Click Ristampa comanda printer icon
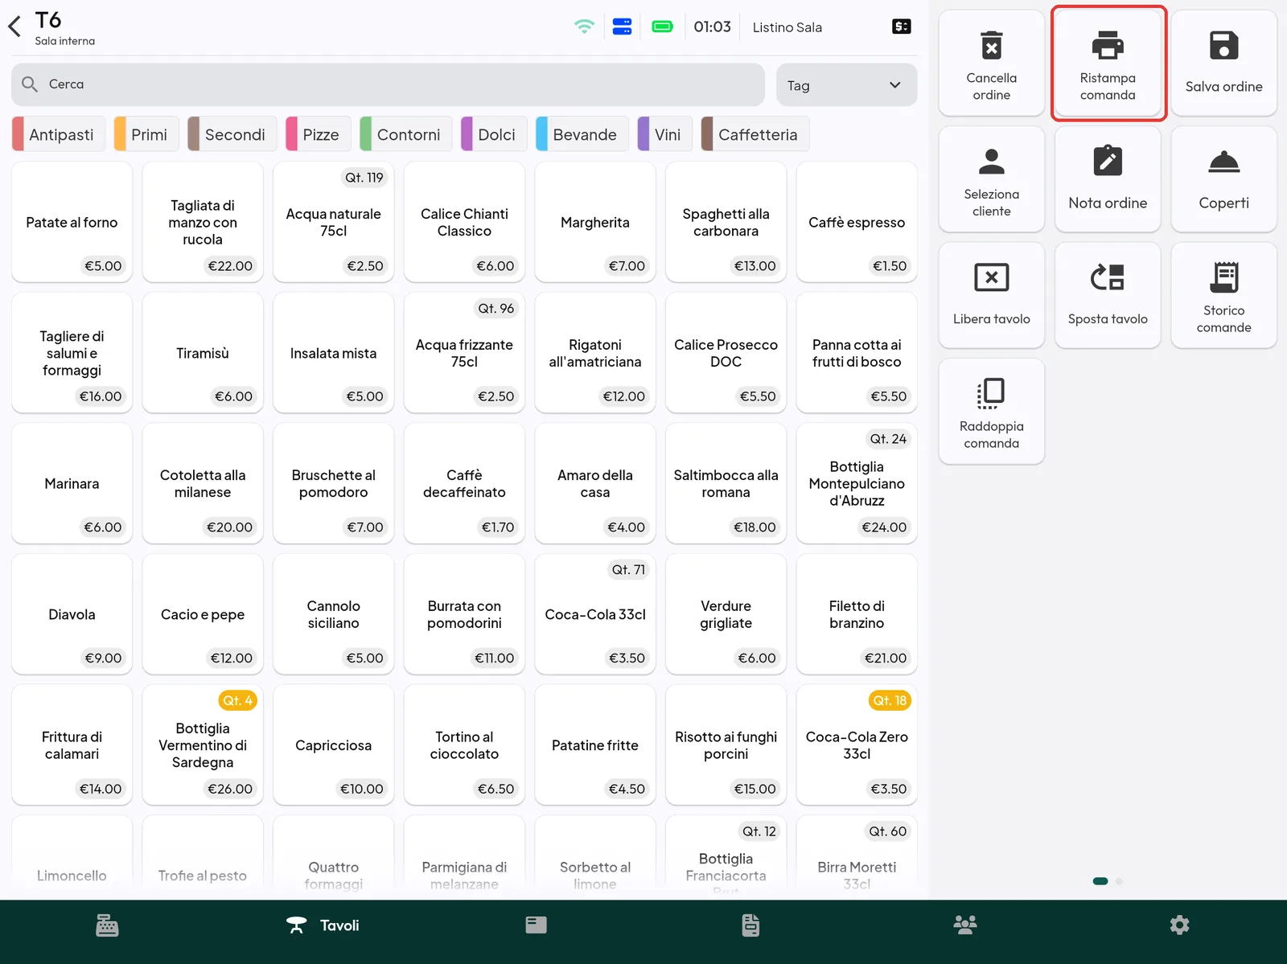 pos(1108,46)
